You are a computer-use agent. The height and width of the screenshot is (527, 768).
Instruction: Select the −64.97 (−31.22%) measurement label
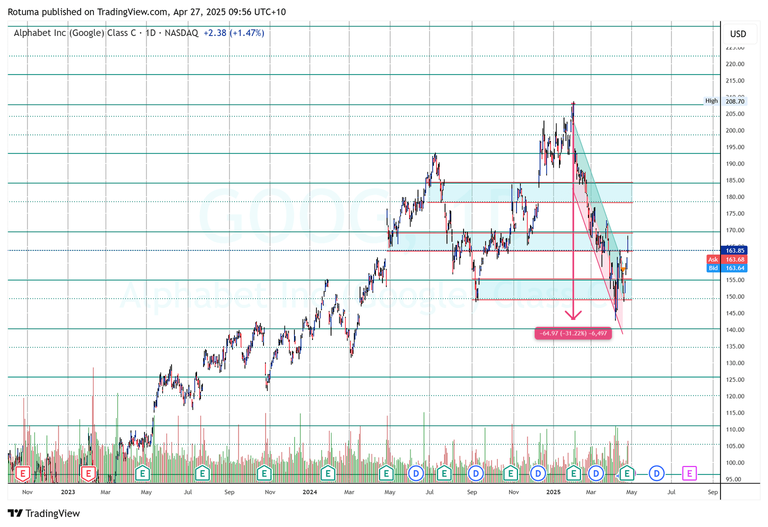pos(573,333)
